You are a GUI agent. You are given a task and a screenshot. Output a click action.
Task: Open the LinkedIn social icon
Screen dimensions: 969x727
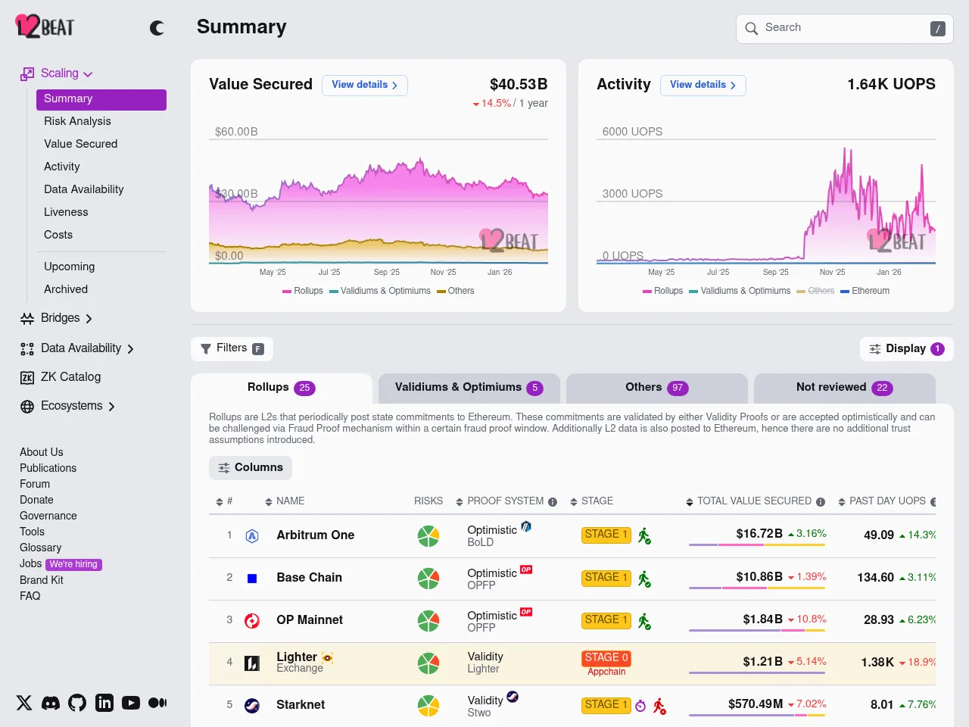pos(104,703)
